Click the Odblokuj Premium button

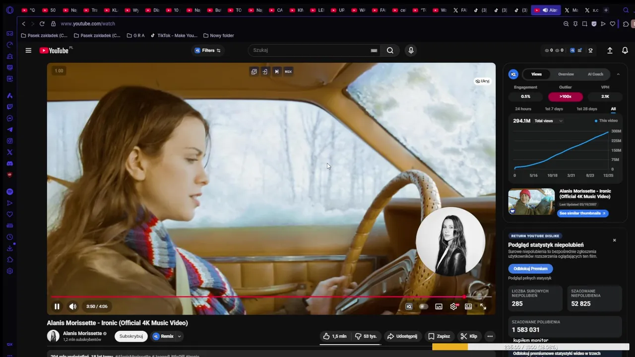530,269
